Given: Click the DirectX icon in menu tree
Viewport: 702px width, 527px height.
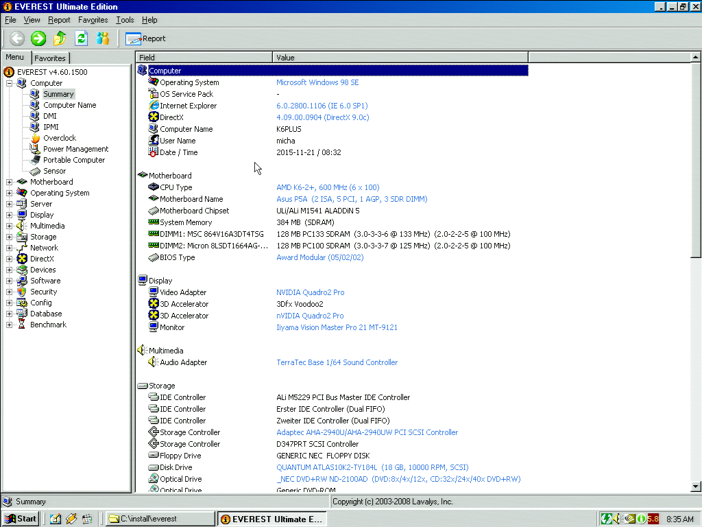Looking at the screenshot, I should (x=21, y=259).
